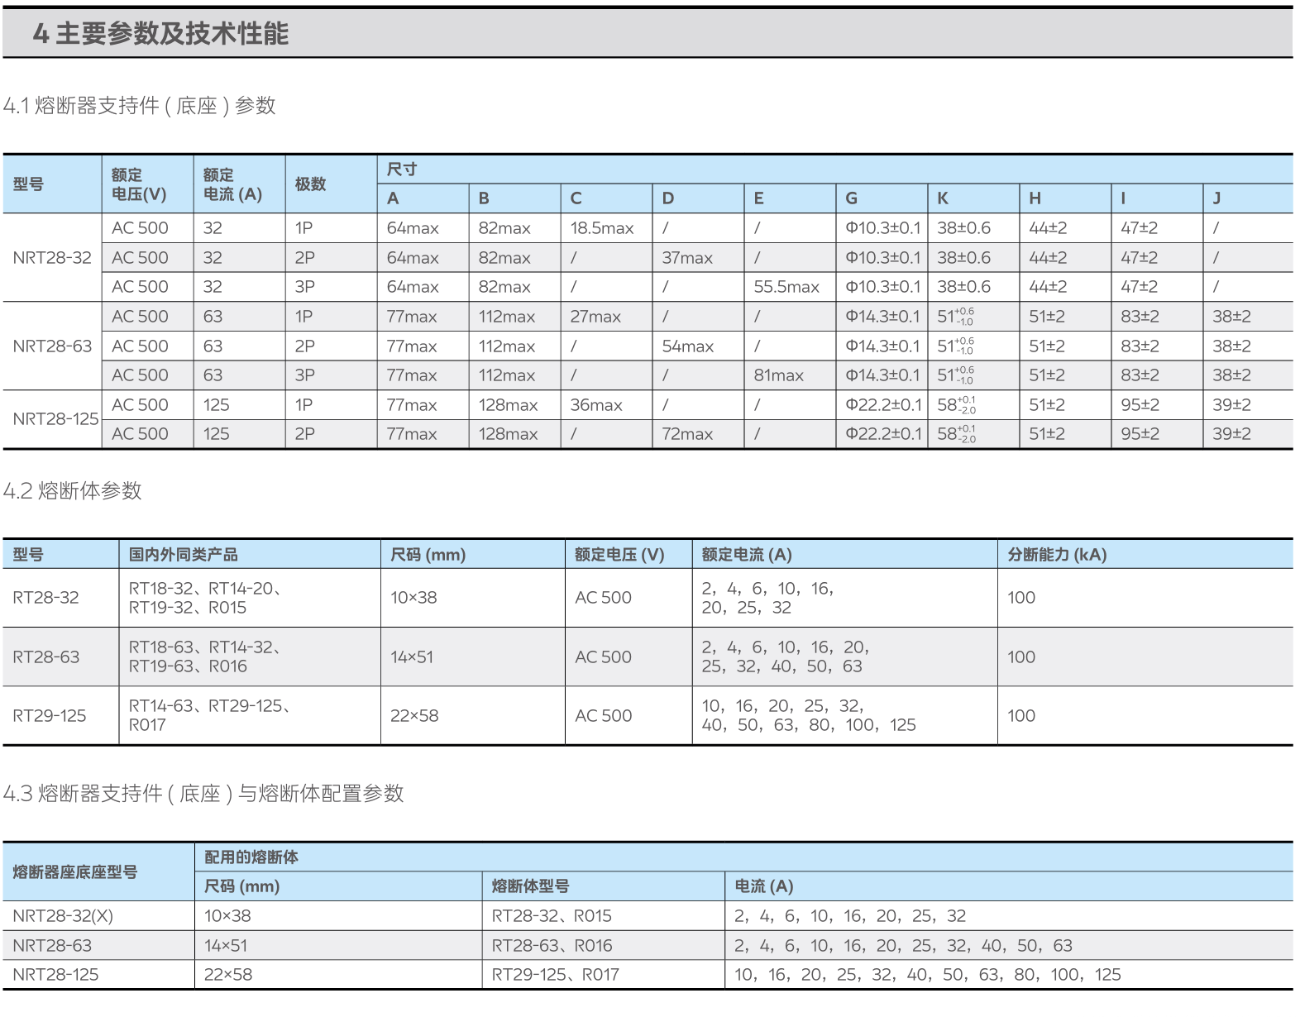Select the "极数" column header

tap(310, 184)
